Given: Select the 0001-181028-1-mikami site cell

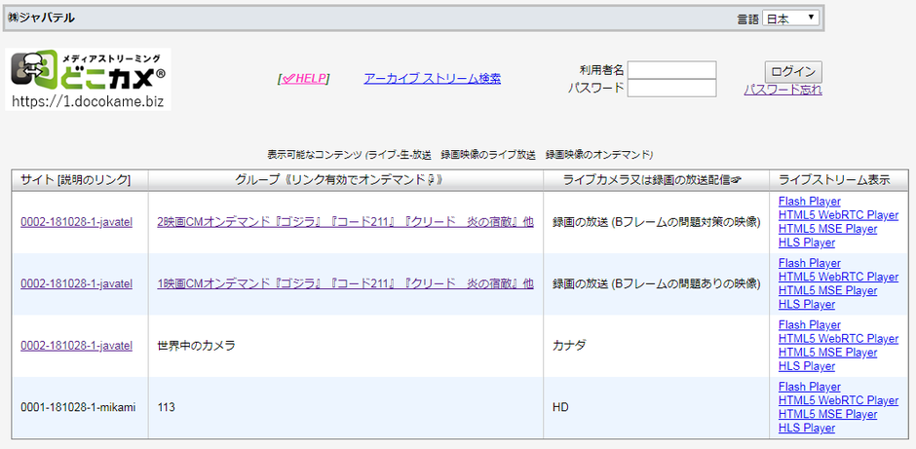Looking at the screenshot, I should tap(78, 407).
